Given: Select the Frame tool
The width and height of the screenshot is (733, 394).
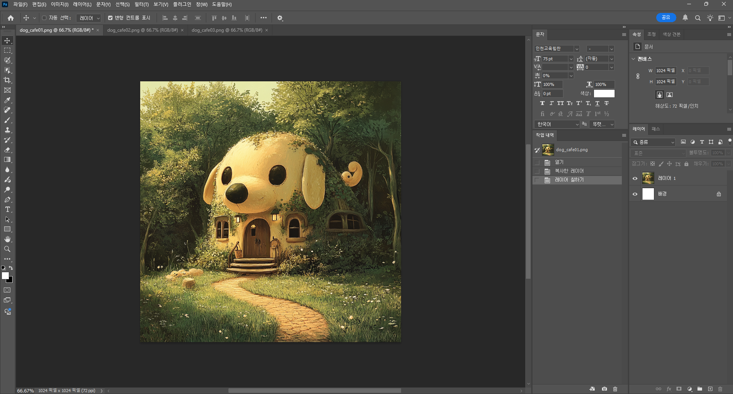Looking at the screenshot, I should click(7, 90).
